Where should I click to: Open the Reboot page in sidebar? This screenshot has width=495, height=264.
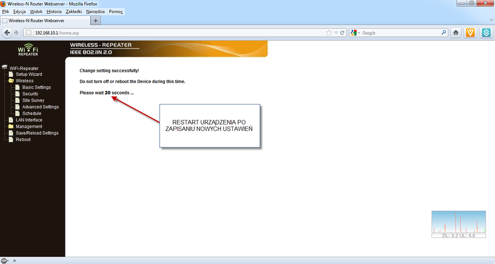tap(23, 140)
